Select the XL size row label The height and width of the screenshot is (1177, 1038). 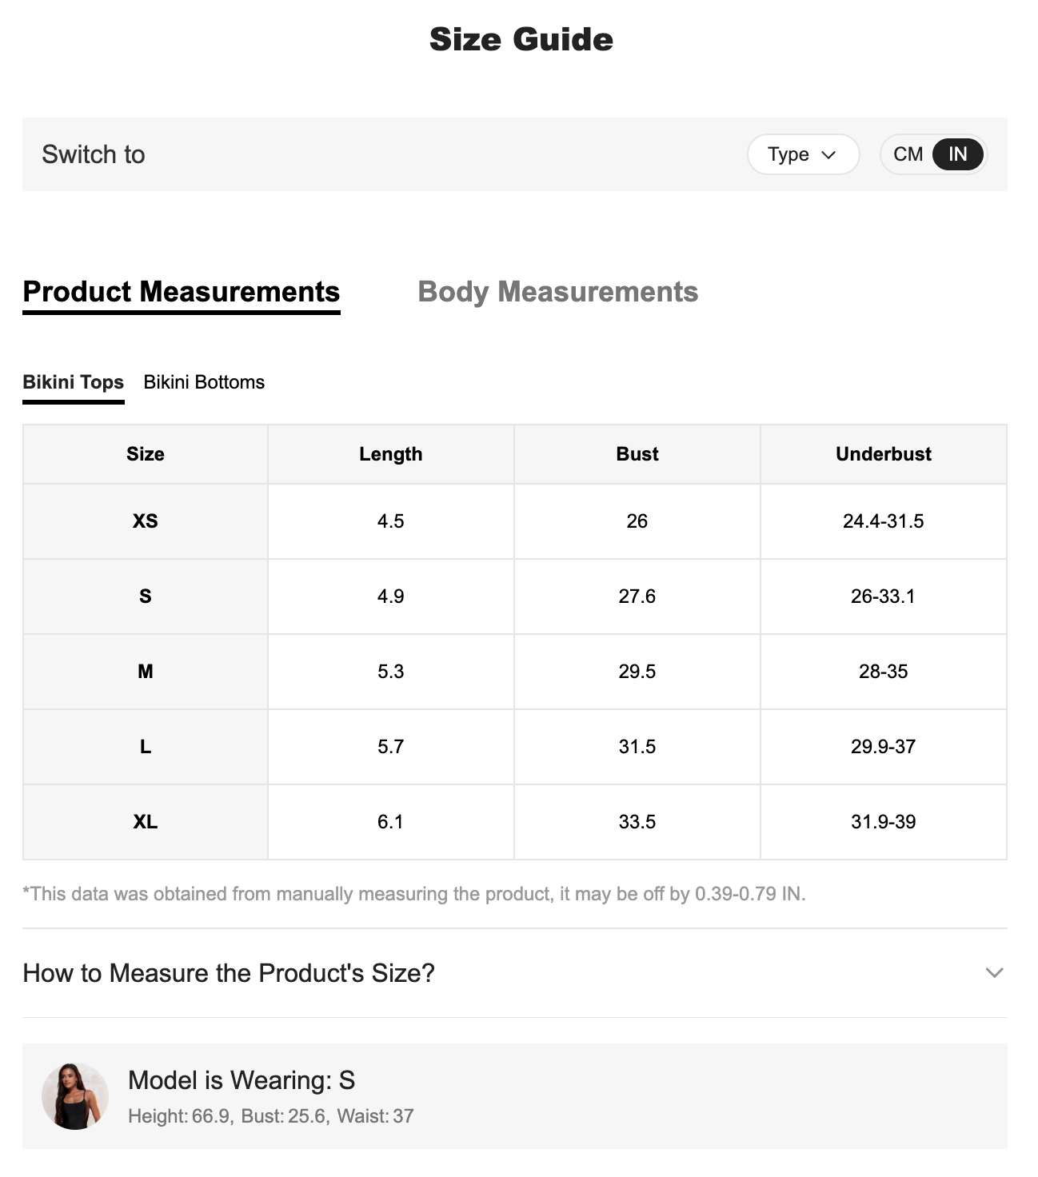tap(146, 822)
